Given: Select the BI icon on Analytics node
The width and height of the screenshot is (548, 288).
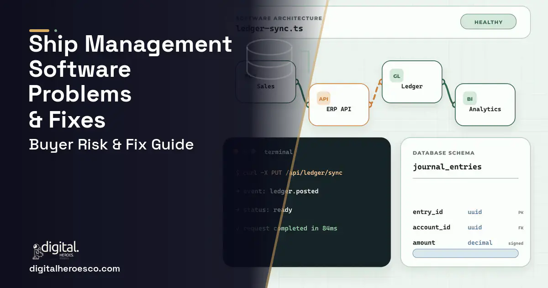Looking at the screenshot, I should click(469, 99).
